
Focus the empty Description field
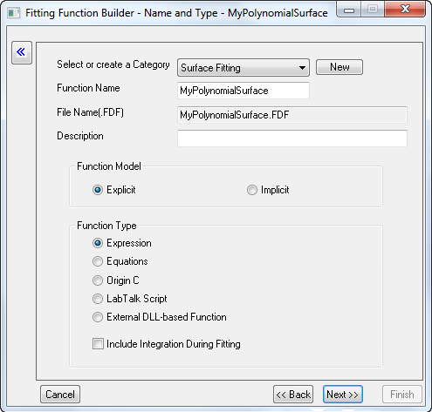coord(292,138)
